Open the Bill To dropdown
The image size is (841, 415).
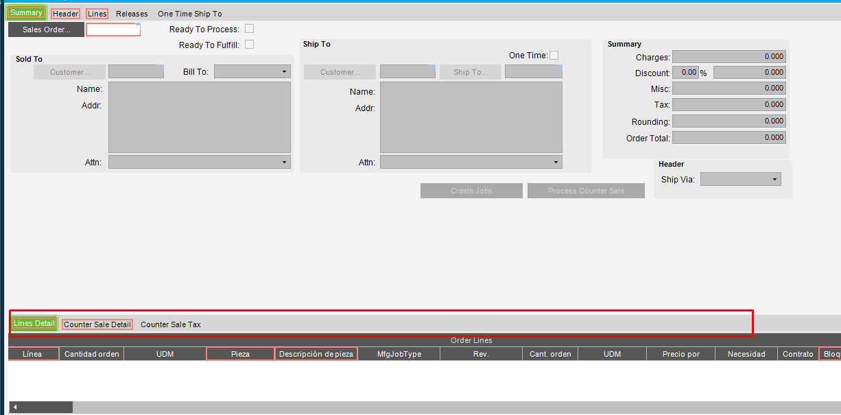(x=252, y=71)
